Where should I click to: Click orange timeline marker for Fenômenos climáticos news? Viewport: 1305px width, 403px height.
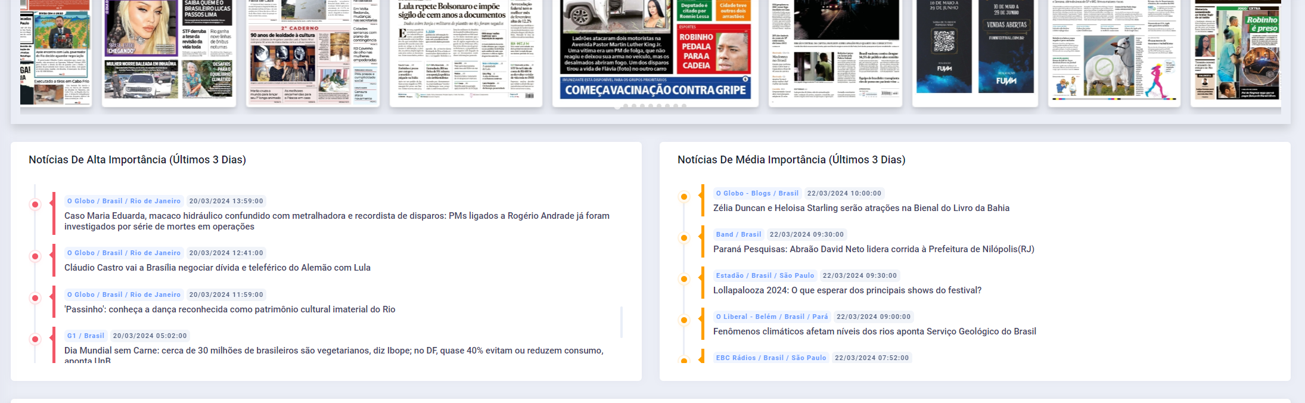pyautogui.click(x=684, y=320)
